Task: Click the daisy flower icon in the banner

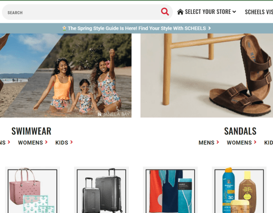Action: tap(64, 28)
